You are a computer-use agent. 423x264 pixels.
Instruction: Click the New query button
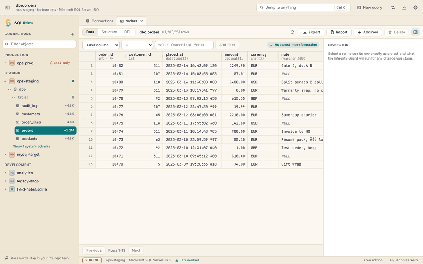point(370,8)
